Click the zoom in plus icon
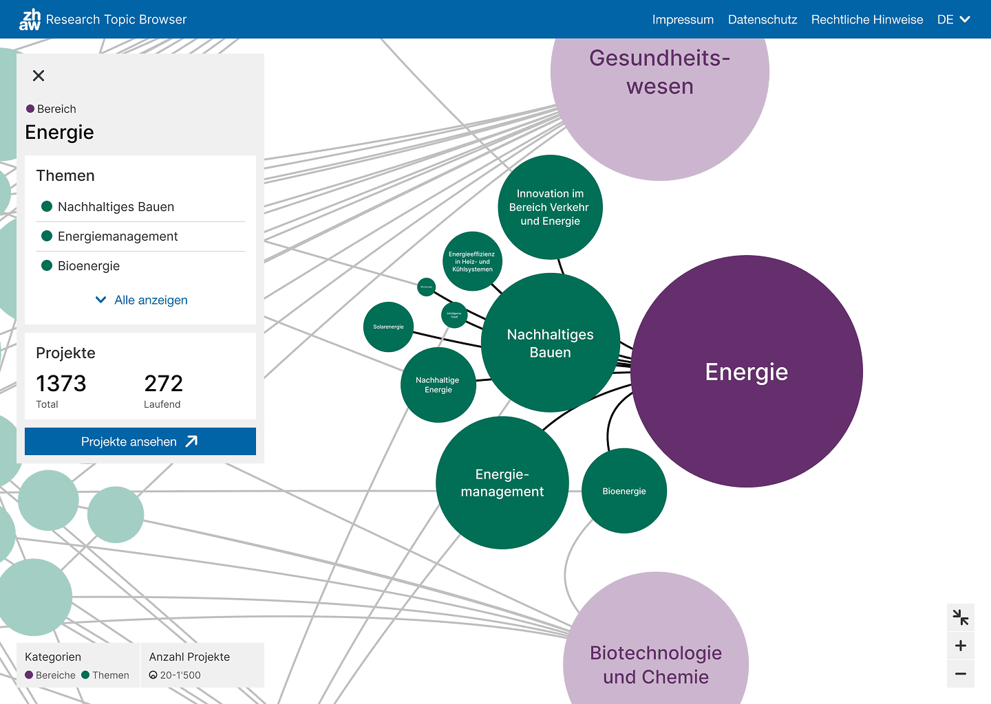The width and height of the screenshot is (991, 704). click(961, 646)
